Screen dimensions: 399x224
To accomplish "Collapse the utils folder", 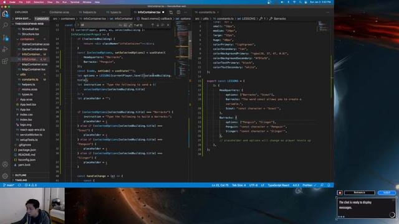I will pyautogui.click(x=22, y=75).
